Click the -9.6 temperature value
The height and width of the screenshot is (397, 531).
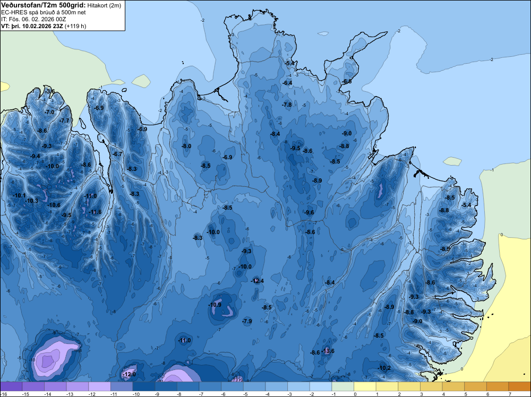(309, 212)
